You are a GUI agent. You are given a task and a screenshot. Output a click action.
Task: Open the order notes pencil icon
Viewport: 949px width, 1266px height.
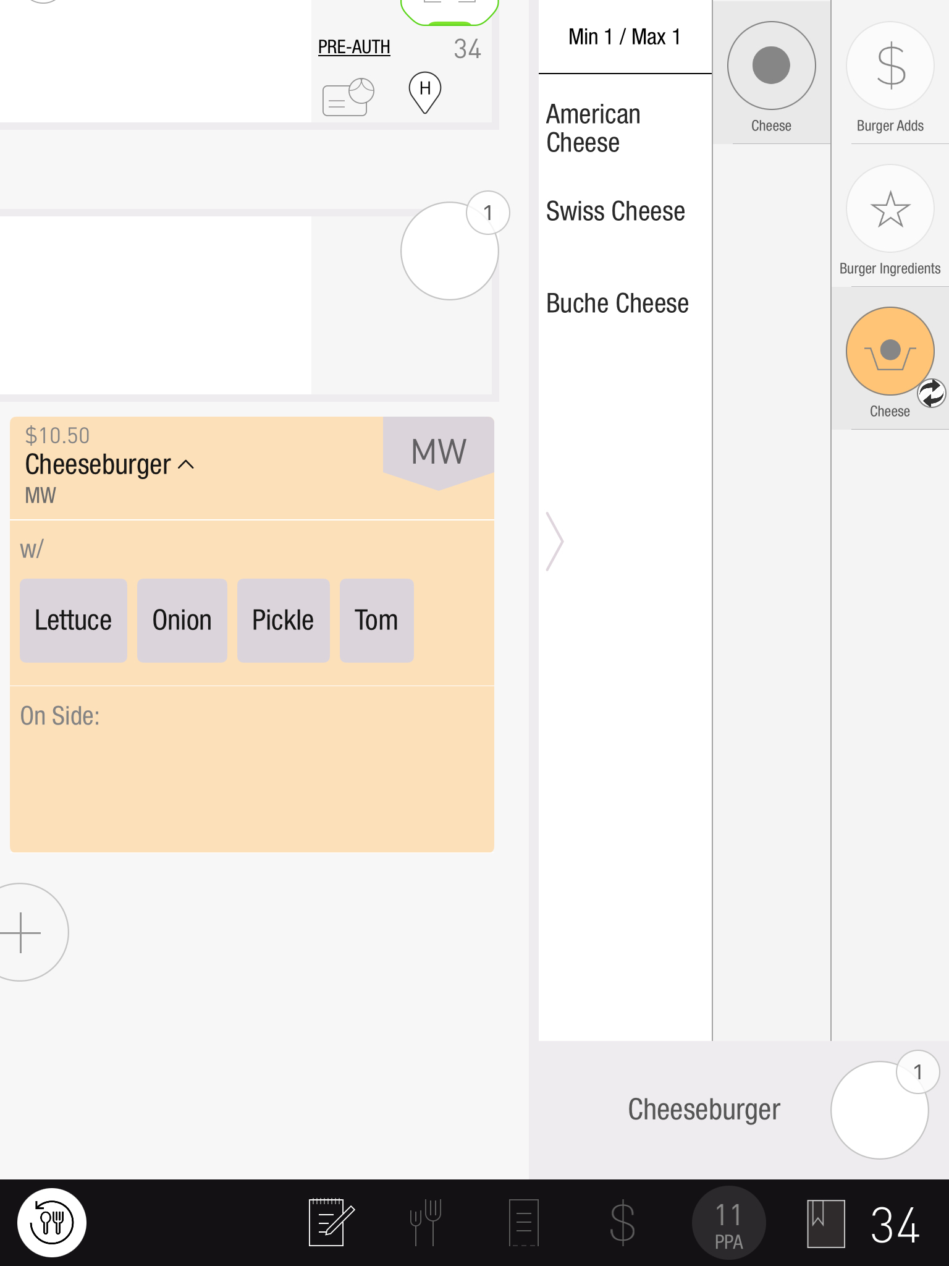(x=331, y=1222)
